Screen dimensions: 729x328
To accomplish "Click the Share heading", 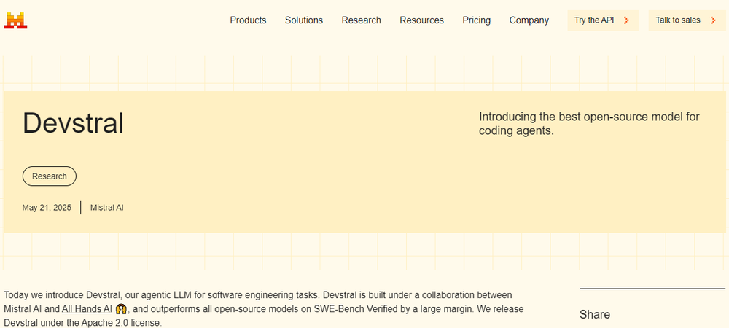I will coord(595,315).
